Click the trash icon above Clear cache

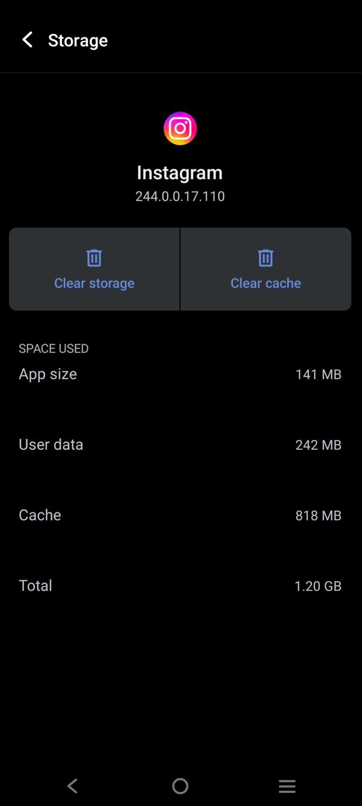[x=265, y=258]
